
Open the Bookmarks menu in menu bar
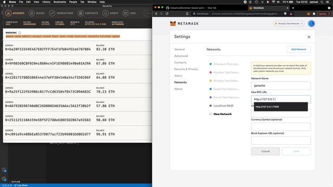click(60, 2)
